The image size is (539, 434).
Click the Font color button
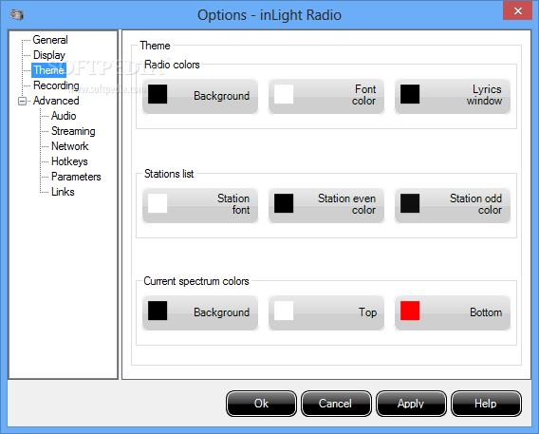tap(326, 96)
